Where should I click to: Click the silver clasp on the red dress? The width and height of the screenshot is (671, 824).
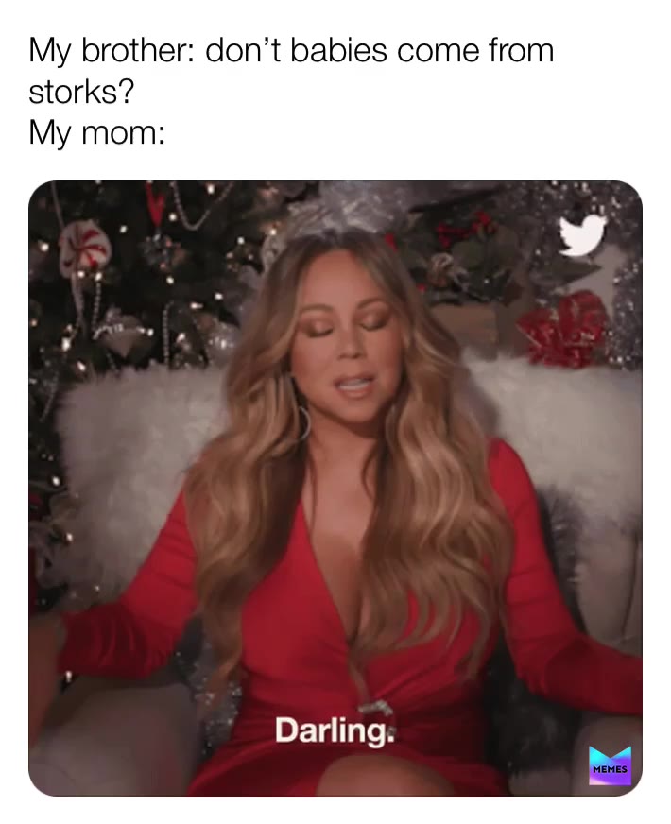376,708
